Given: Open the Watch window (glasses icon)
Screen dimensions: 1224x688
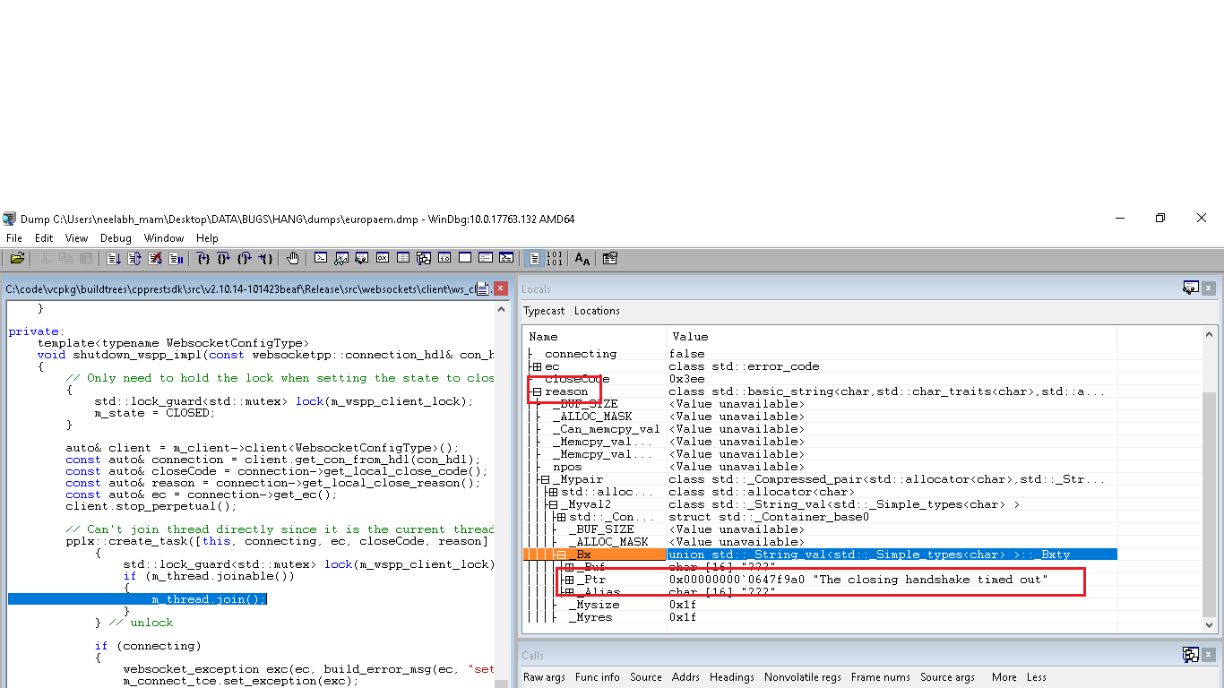Looking at the screenshot, I should tap(340, 259).
